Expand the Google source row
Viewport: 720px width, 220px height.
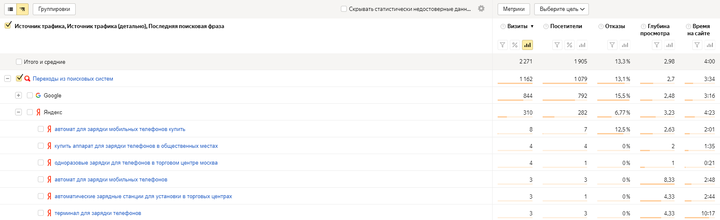(x=18, y=95)
